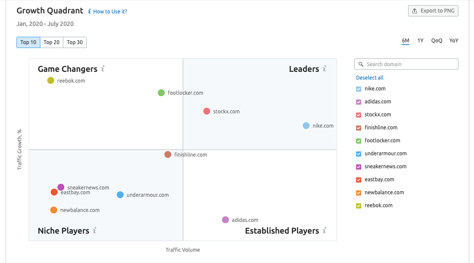
Task: Click the info icon beside Growth Quadrant title
Action: (89, 11)
